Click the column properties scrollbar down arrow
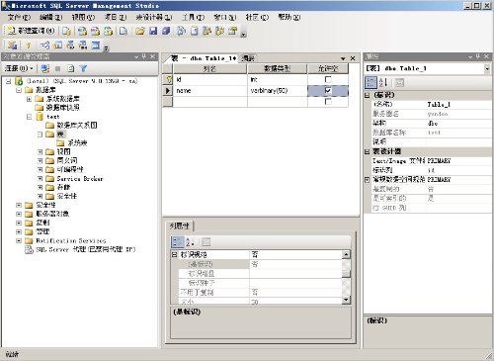 pos(346,300)
